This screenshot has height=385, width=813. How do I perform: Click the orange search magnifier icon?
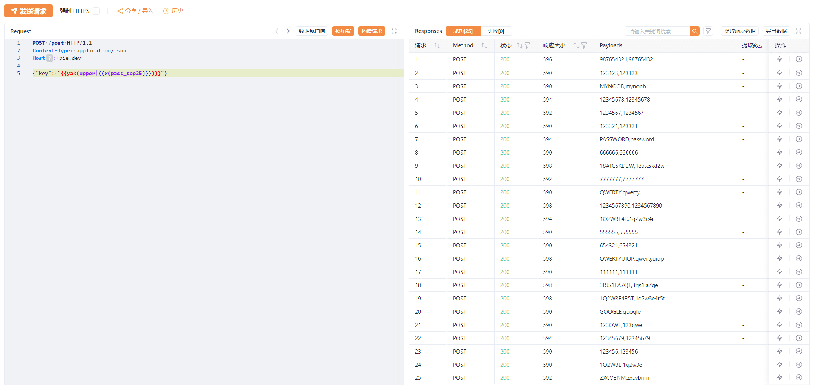(x=694, y=31)
